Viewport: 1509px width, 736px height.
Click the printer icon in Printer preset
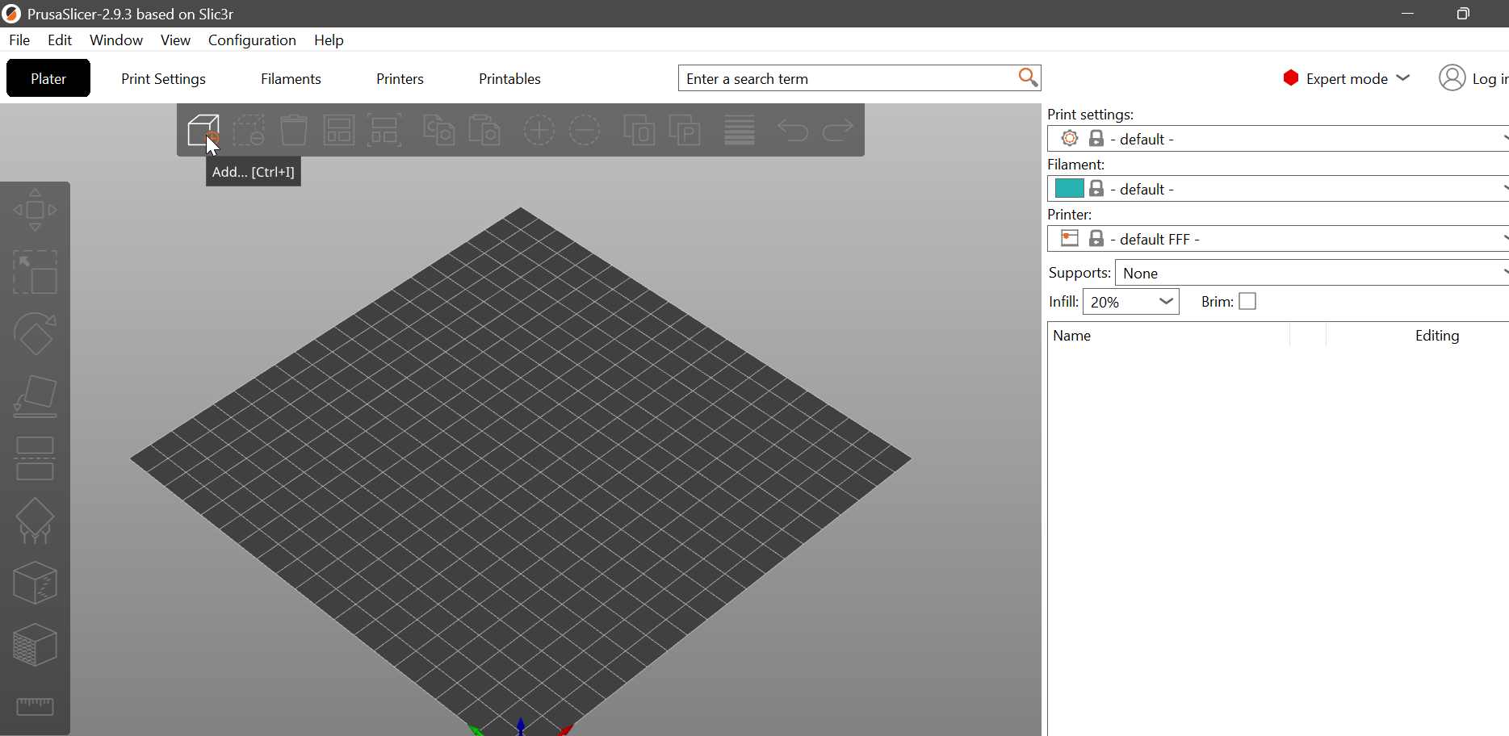coord(1070,238)
